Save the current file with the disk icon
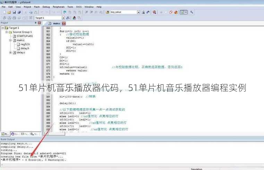This screenshot has height=170, width=264. click(14, 12)
